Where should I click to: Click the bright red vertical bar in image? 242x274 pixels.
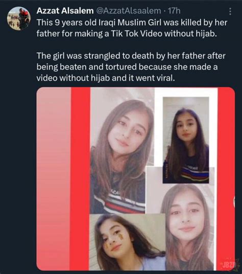click(81, 178)
